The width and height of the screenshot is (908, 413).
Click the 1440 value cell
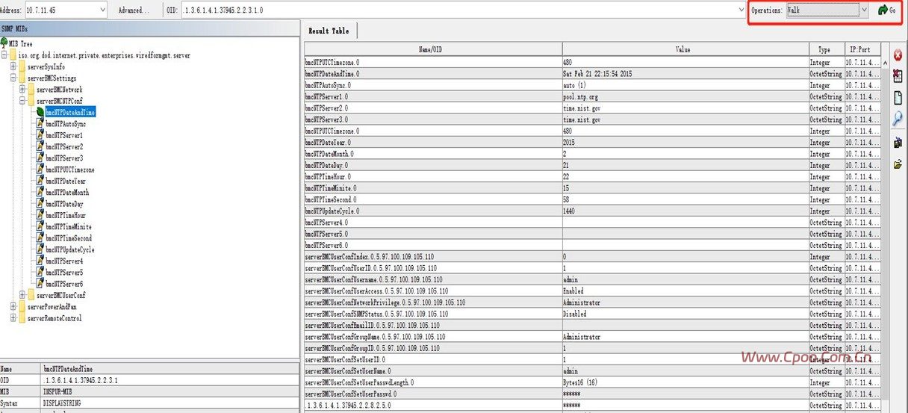coord(685,211)
